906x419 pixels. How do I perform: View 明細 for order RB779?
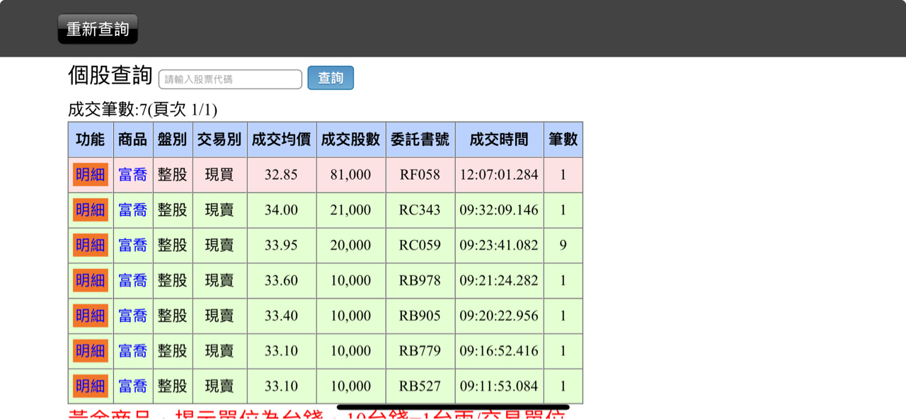(x=91, y=351)
